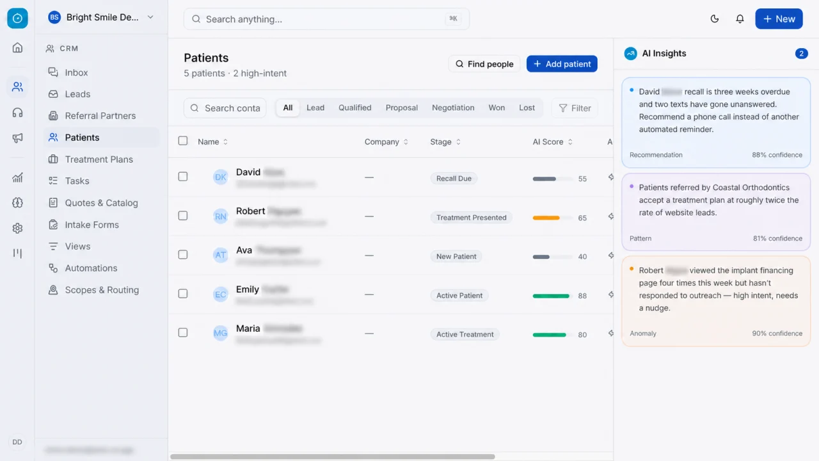Click the Search anything global search field
Viewport: 819px width, 461px height.
[326, 19]
